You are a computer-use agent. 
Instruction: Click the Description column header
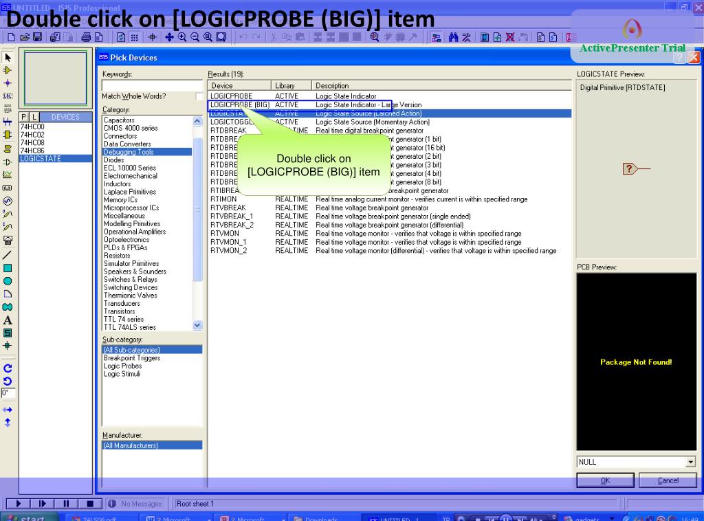point(441,85)
